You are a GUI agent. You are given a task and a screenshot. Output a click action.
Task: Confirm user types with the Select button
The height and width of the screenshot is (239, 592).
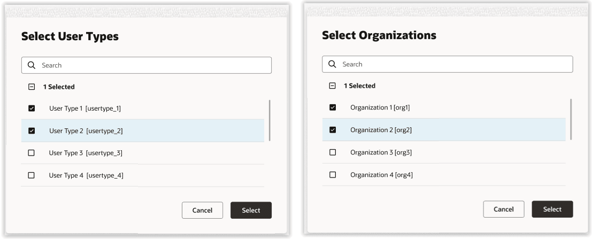click(x=251, y=211)
